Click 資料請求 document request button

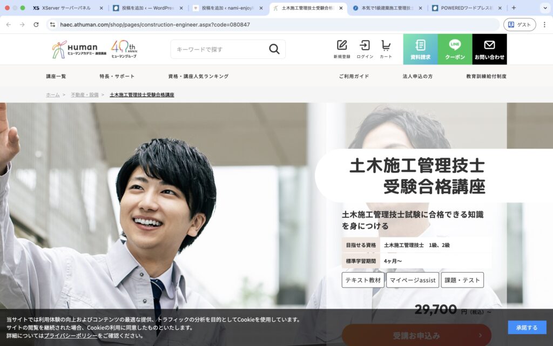[x=420, y=49]
